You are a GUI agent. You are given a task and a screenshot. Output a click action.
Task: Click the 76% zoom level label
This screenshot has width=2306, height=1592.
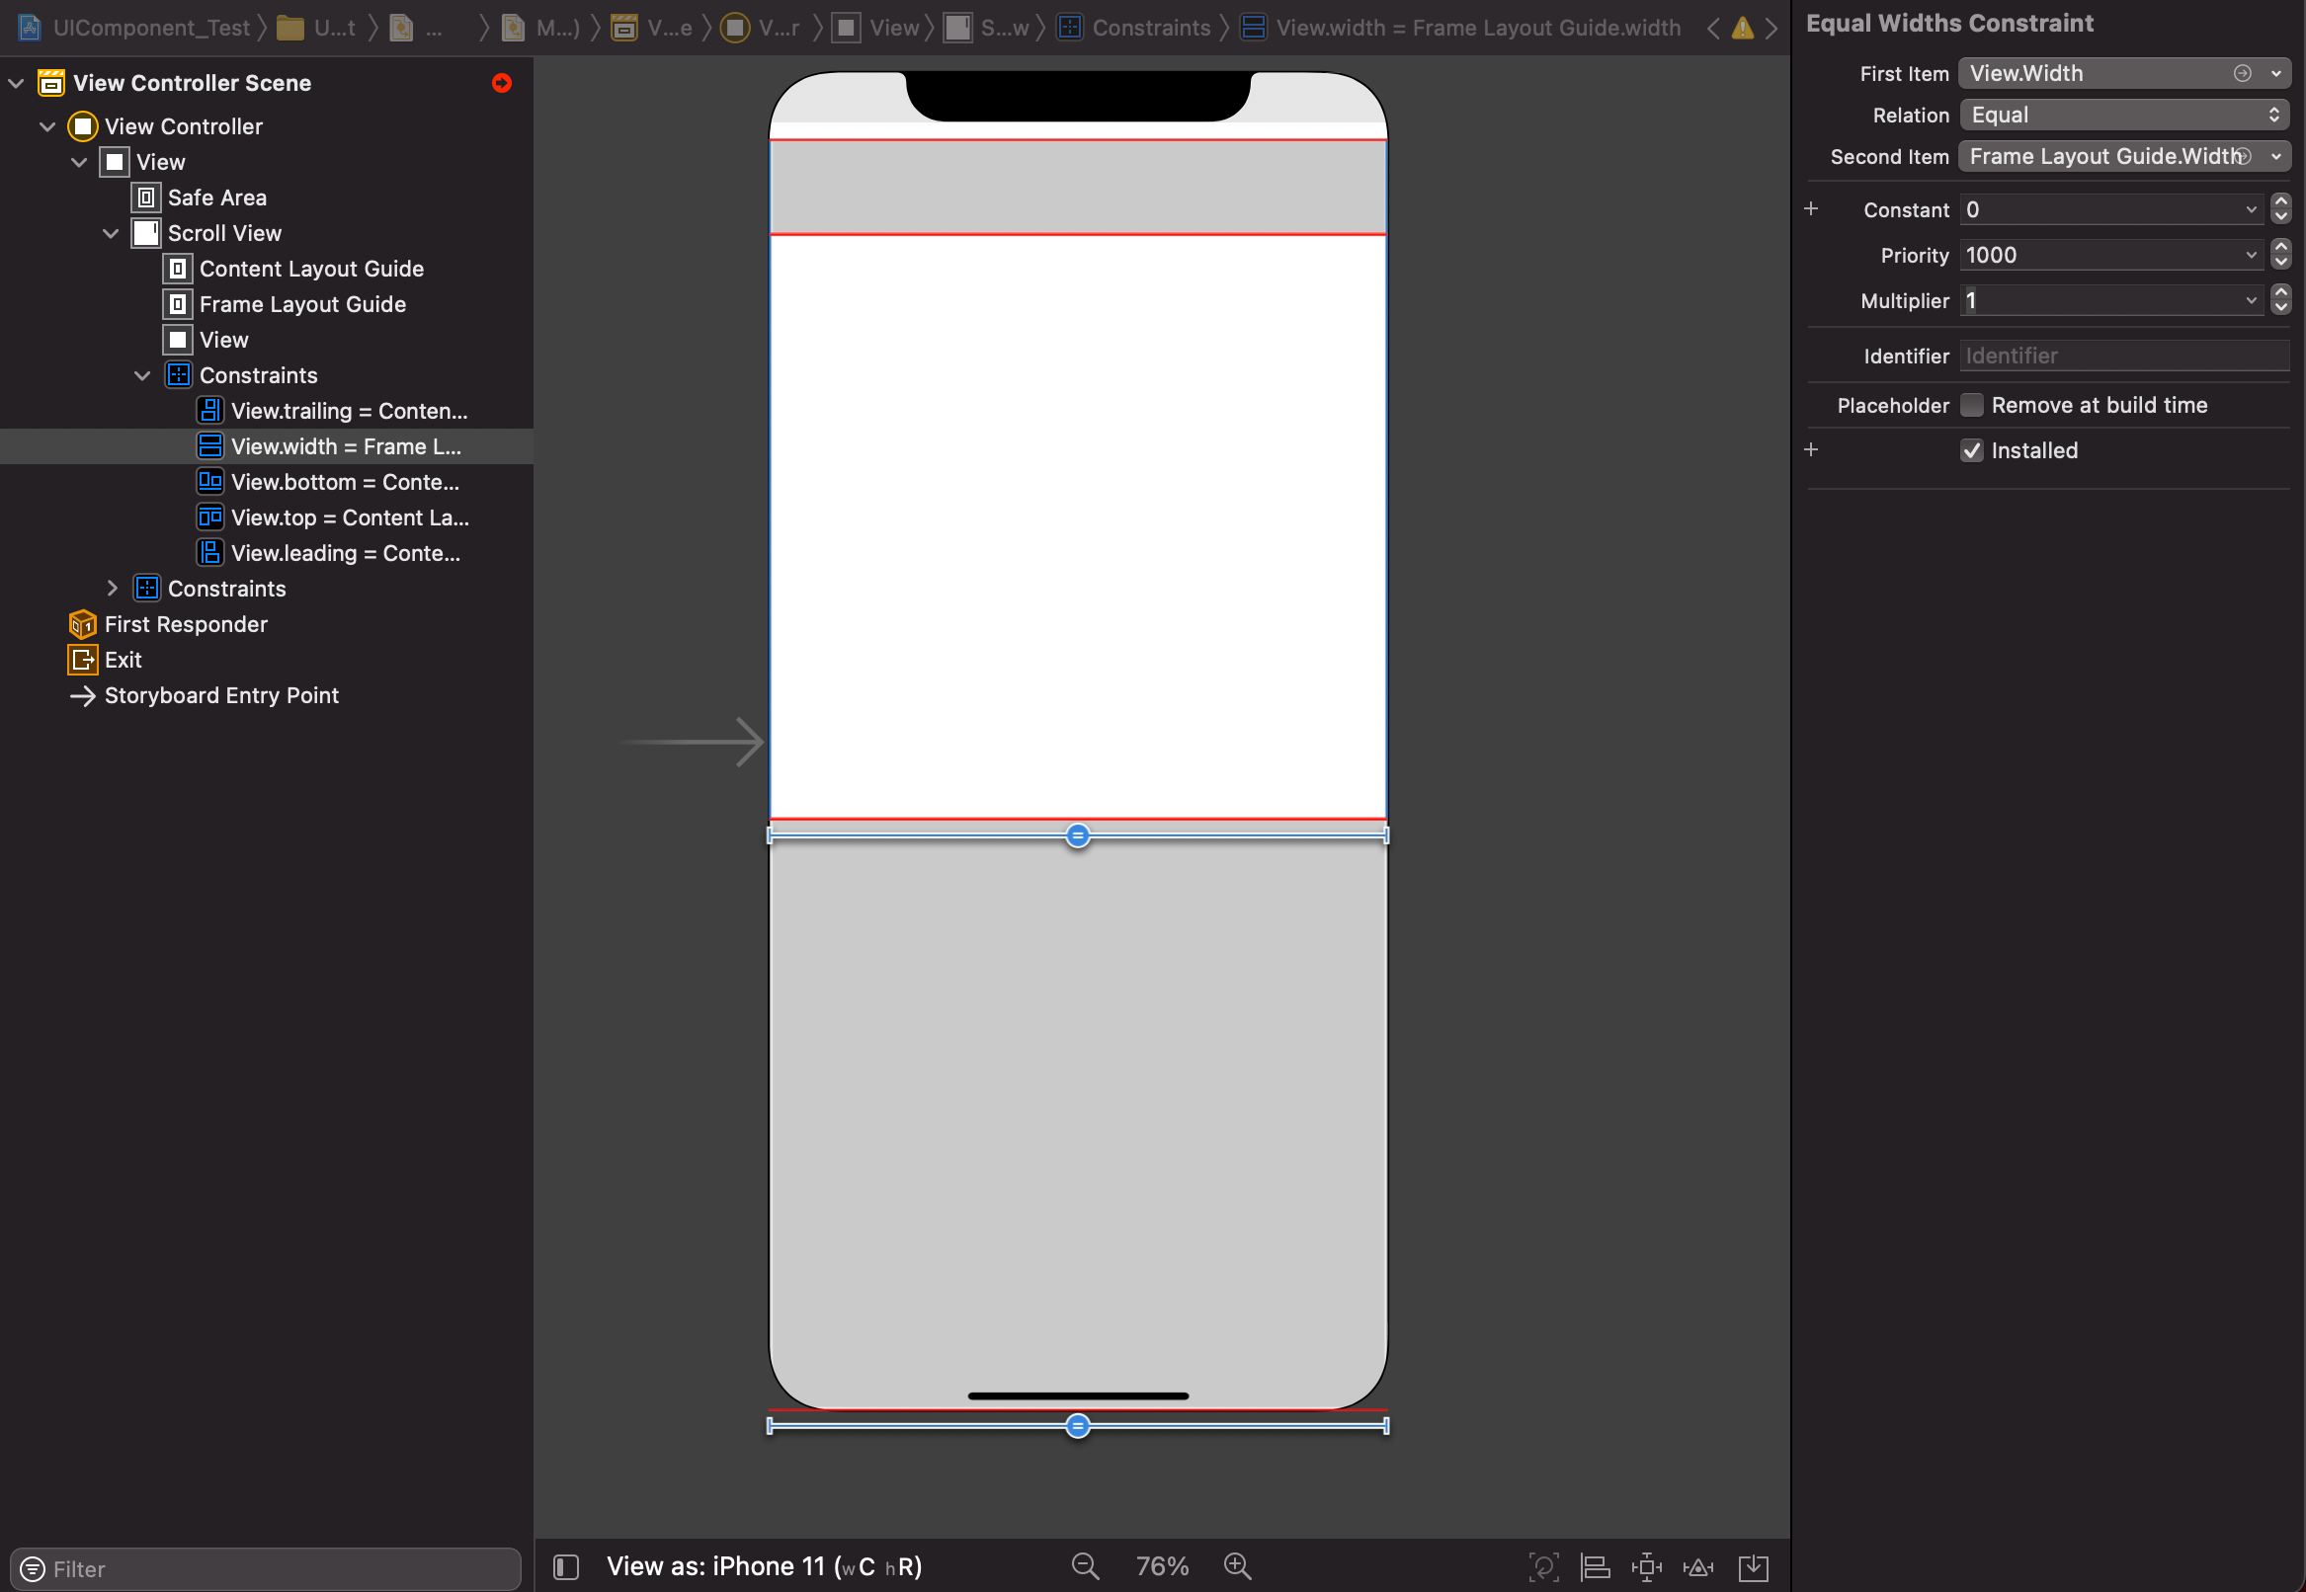[1162, 1566]
